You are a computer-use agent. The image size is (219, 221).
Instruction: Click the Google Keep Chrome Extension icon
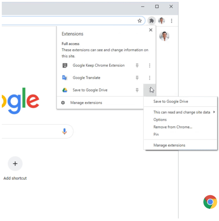pyautogui.click(x=65, y=65)
